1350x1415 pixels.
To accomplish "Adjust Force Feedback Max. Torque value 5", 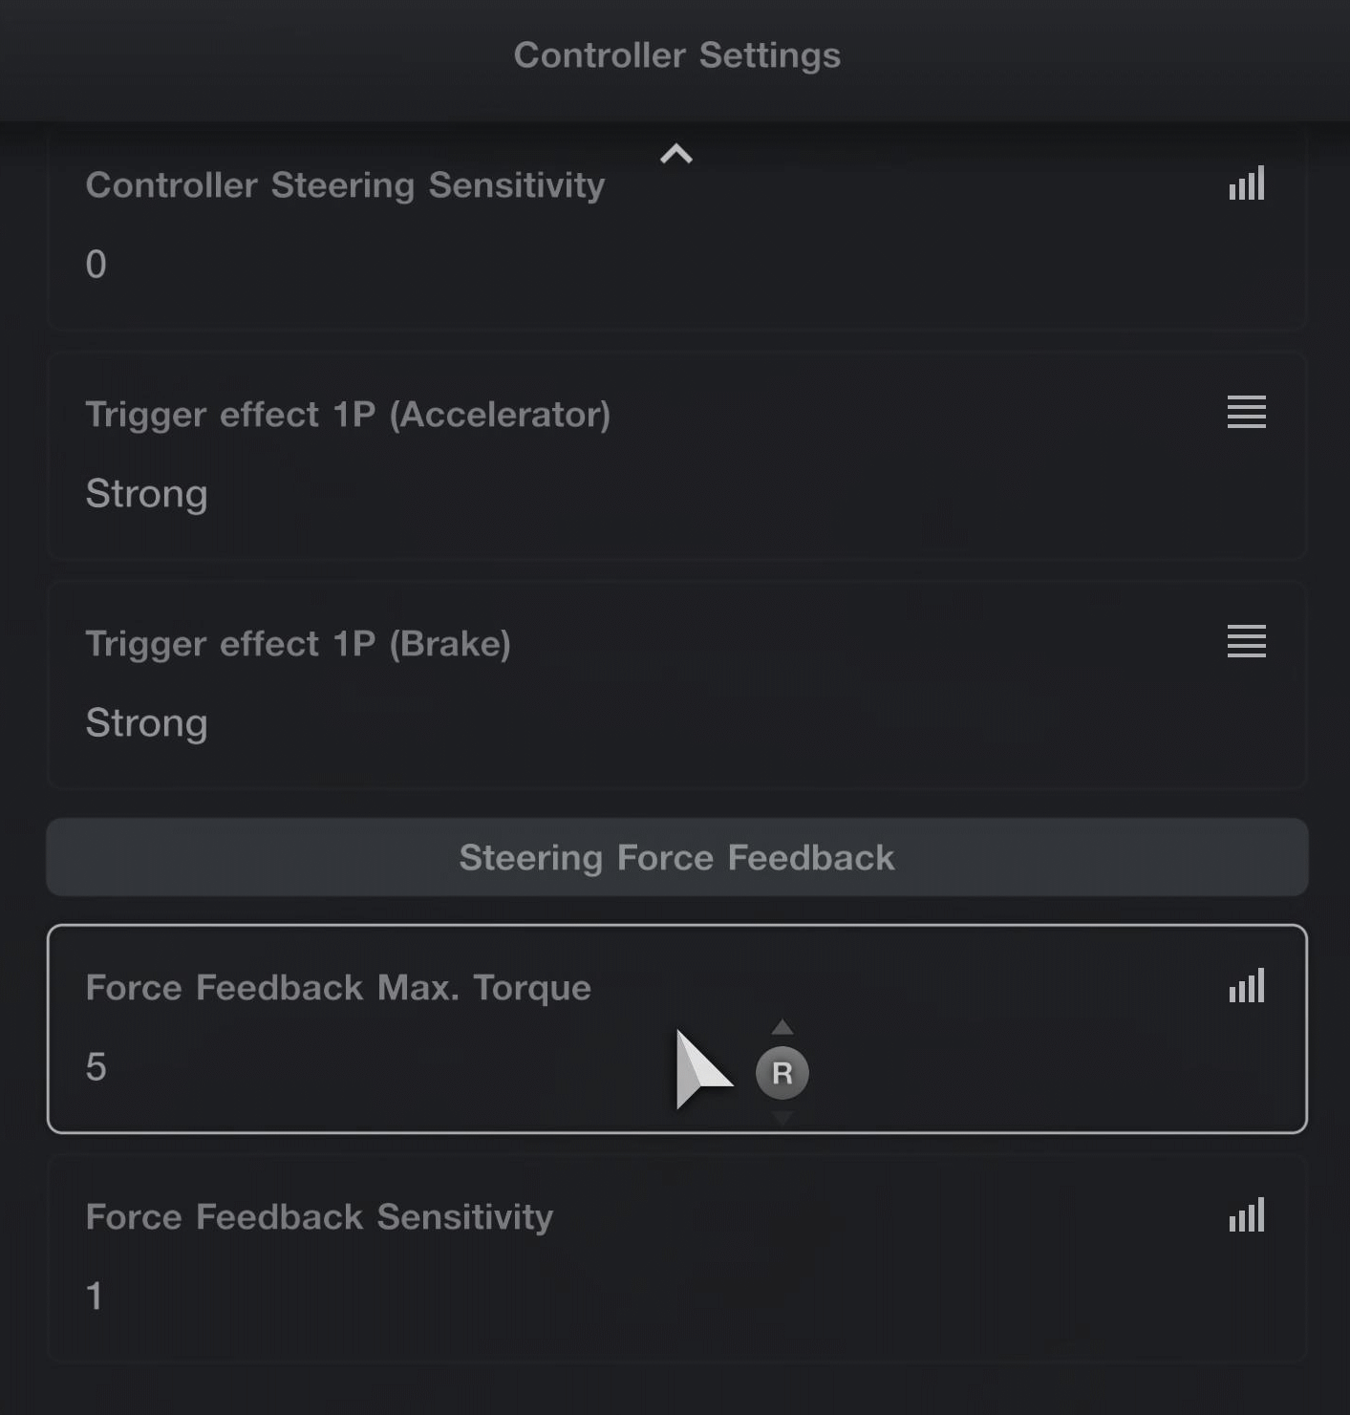I will click(96, 1066).
